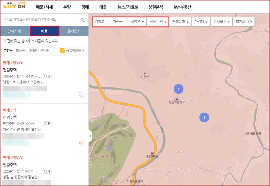Click 방일초등학교 school icon on map

tap(177, 99)
